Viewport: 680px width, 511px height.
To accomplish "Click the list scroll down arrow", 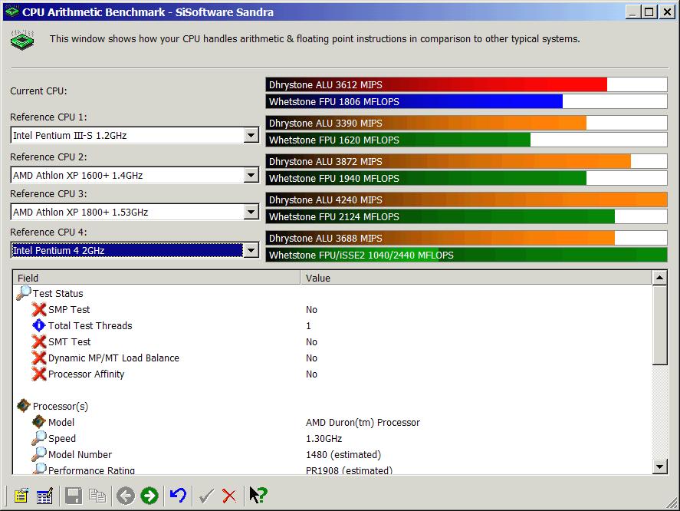I will 659,467.
